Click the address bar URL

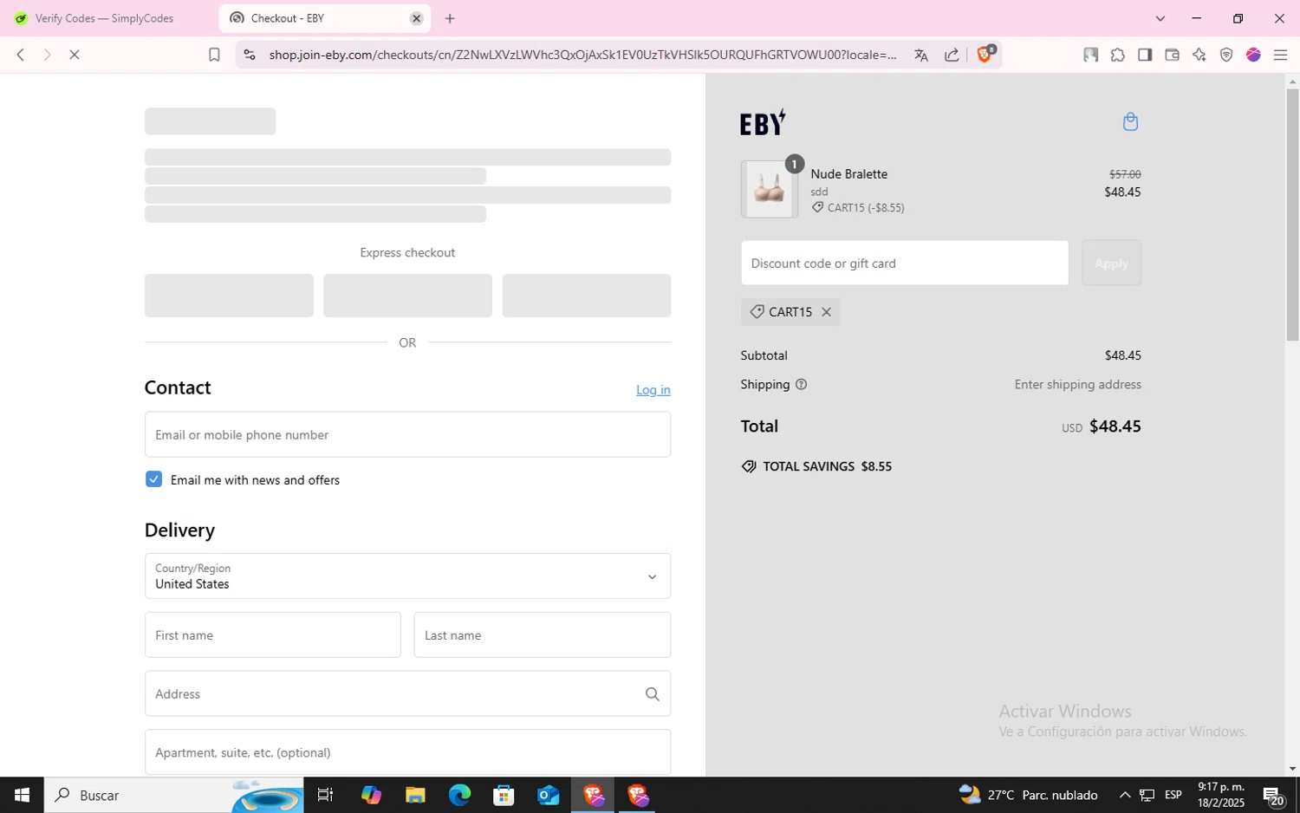(582, 55)
